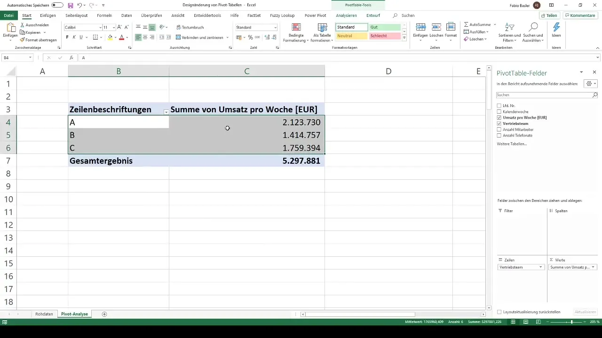Open the Entwurf PivotTable tab
Screen dimensions: 602x338
pyautogui.click(x=373, y=15)
